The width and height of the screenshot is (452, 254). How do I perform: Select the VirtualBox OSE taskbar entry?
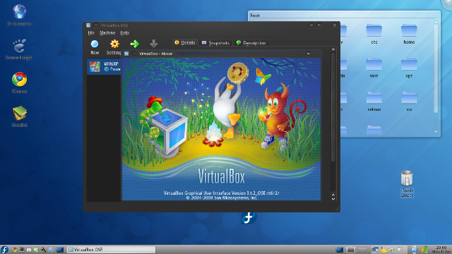[x=112, y=249]
